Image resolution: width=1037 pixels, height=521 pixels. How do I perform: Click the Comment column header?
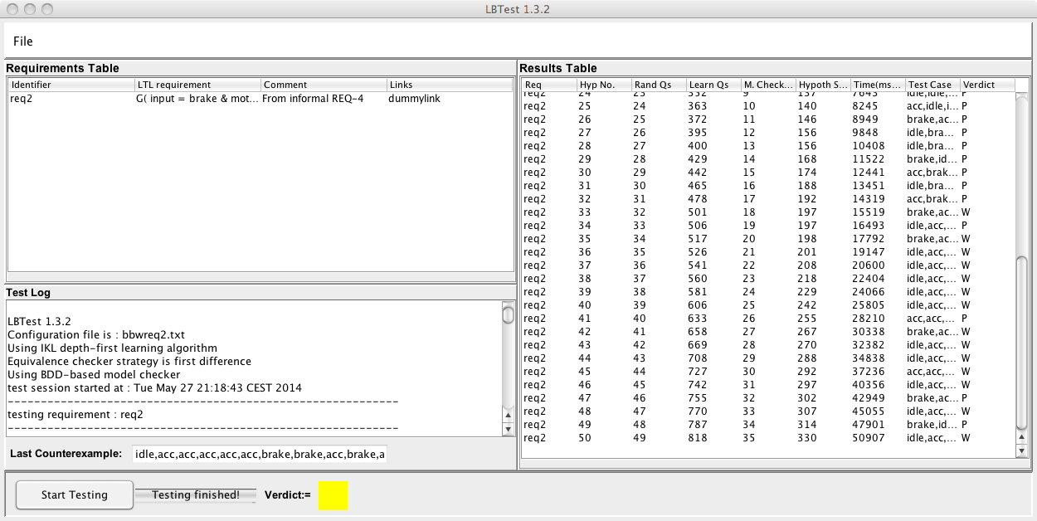pyautogui.click(x=324, y=85)
